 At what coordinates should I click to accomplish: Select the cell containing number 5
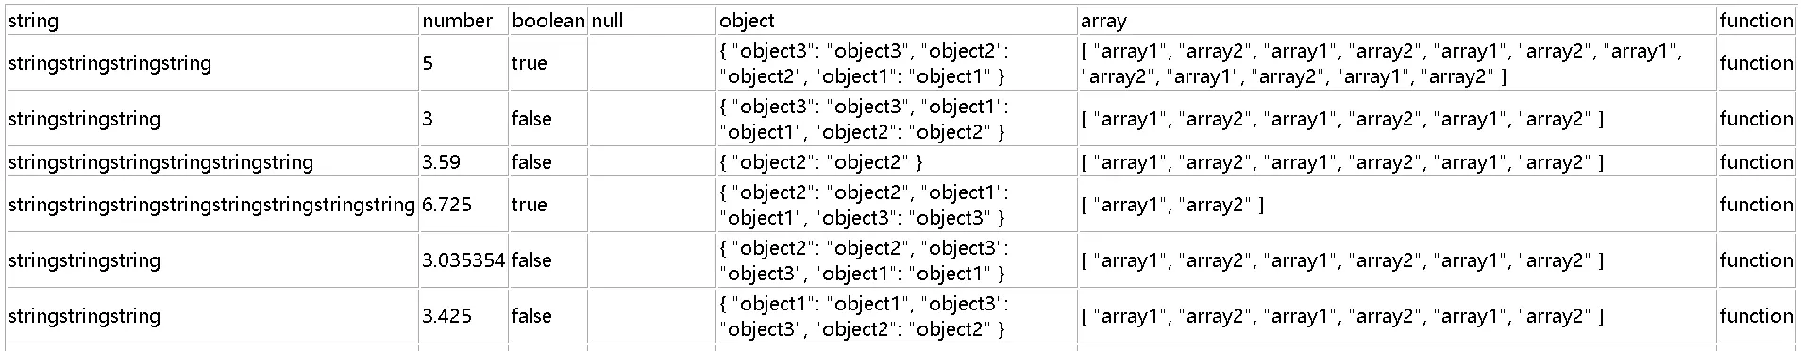pos(463,63)
